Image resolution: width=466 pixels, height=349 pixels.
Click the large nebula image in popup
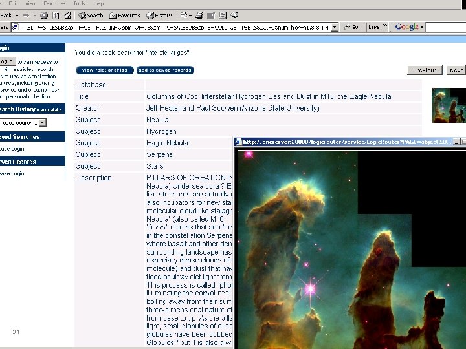351,250
